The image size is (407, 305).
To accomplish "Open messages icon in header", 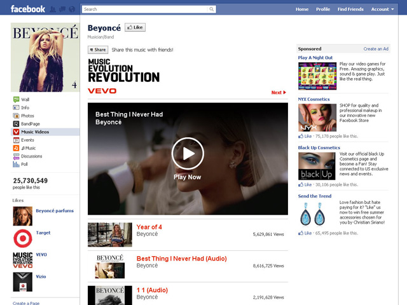I will point(62,10).
